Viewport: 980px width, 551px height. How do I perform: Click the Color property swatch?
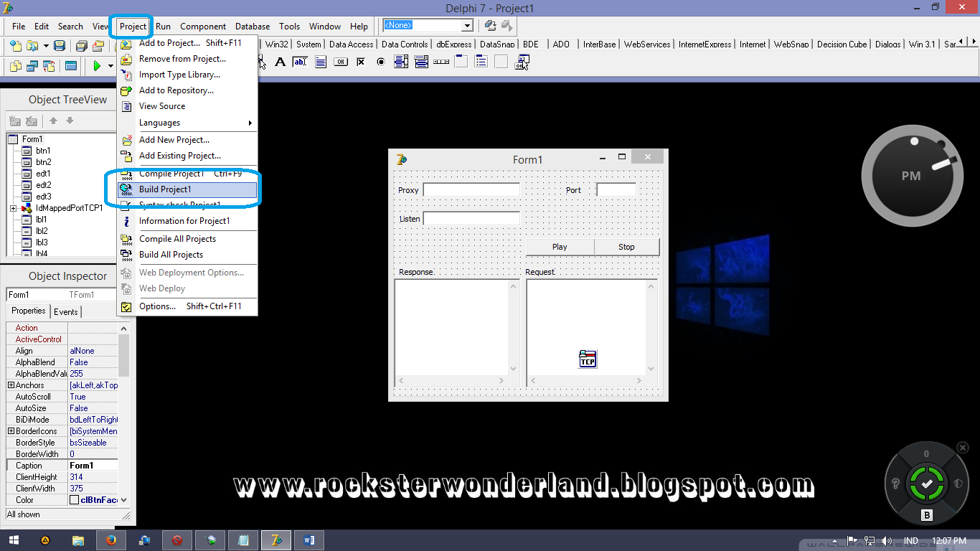pyautogui.click(x=74, y=500)
